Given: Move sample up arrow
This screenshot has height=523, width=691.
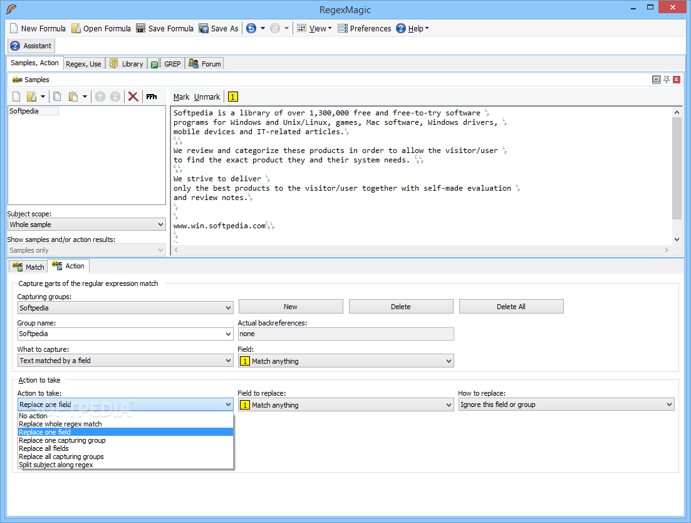Looking at the screenshot, I should click(100, 97).
